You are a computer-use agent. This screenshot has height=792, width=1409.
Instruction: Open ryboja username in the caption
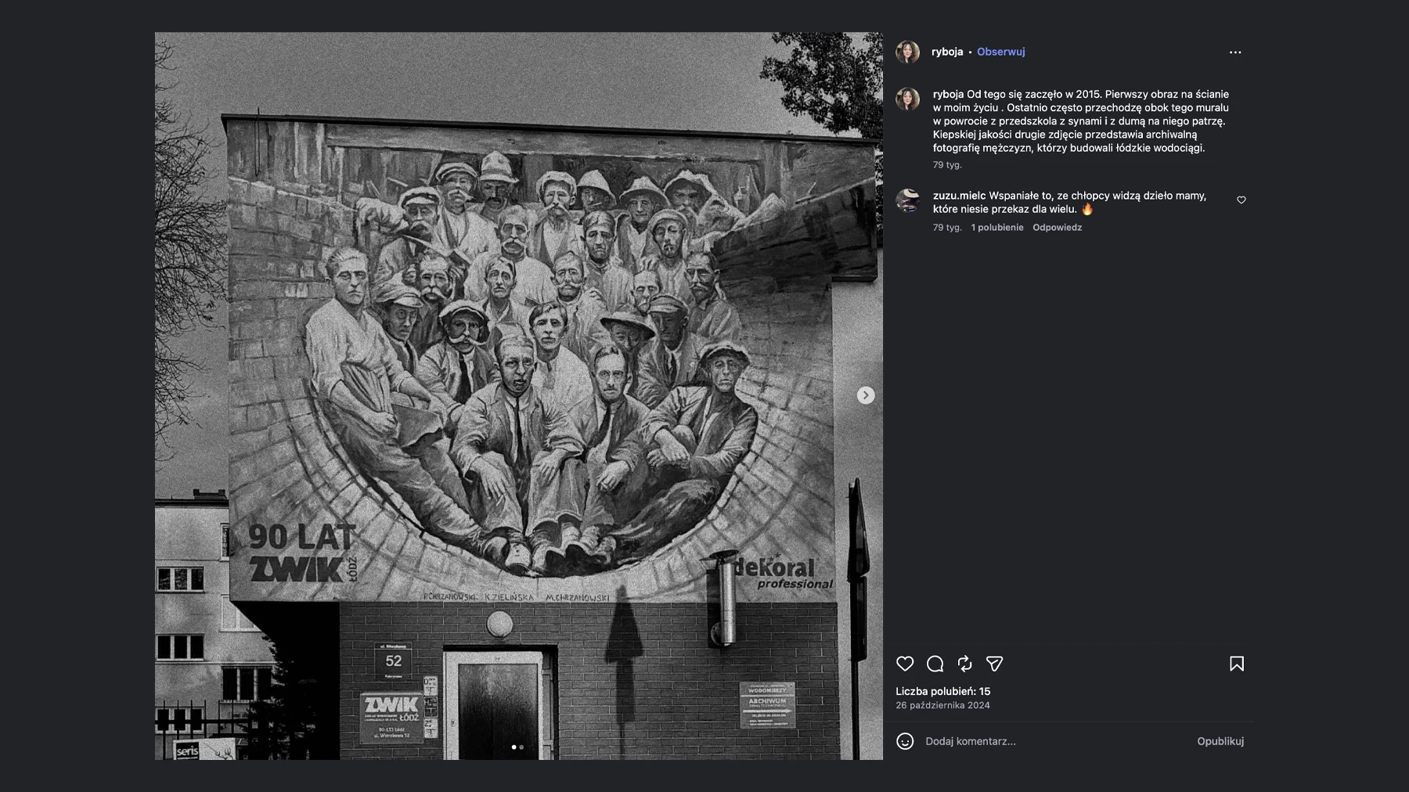pyautogui.click(x=948, y=94)
